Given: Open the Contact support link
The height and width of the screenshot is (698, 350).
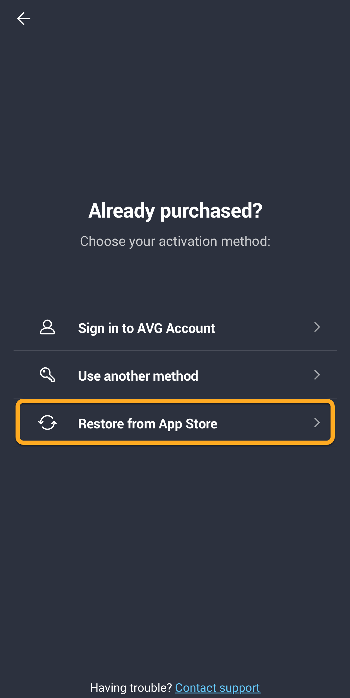Looking at the screenshot, I should (x=217, y=688).
